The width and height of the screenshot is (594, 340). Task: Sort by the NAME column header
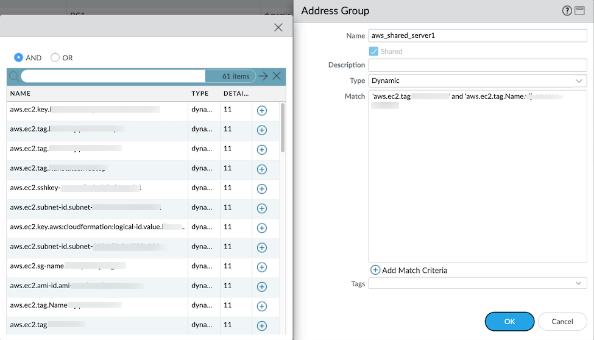pos(21,94)
